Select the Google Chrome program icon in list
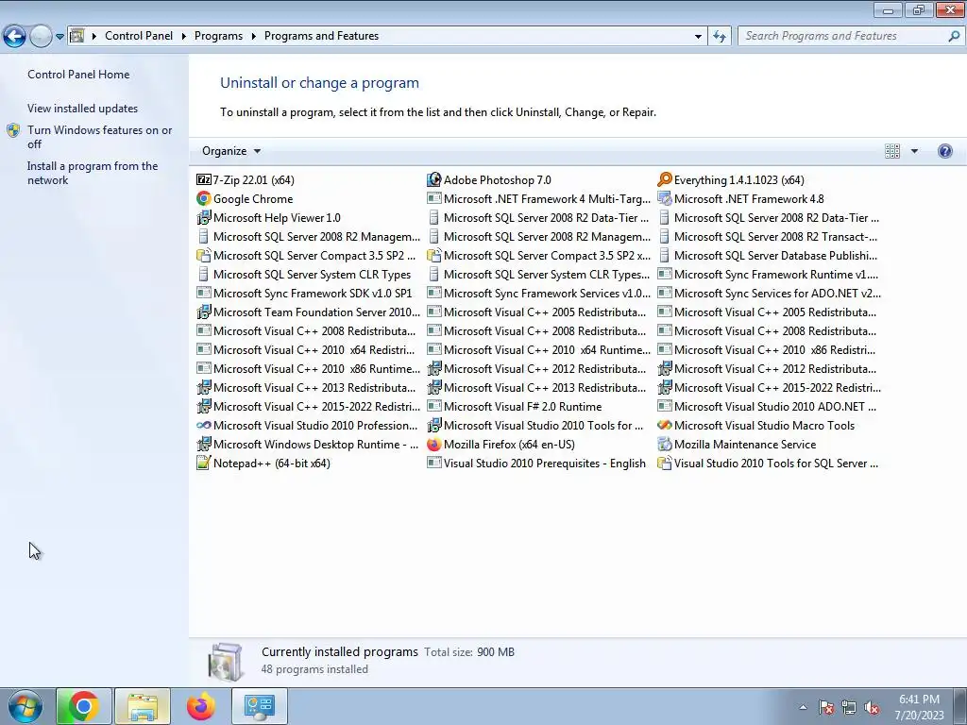This screenshot has height=725, width=967. (204, 198)
